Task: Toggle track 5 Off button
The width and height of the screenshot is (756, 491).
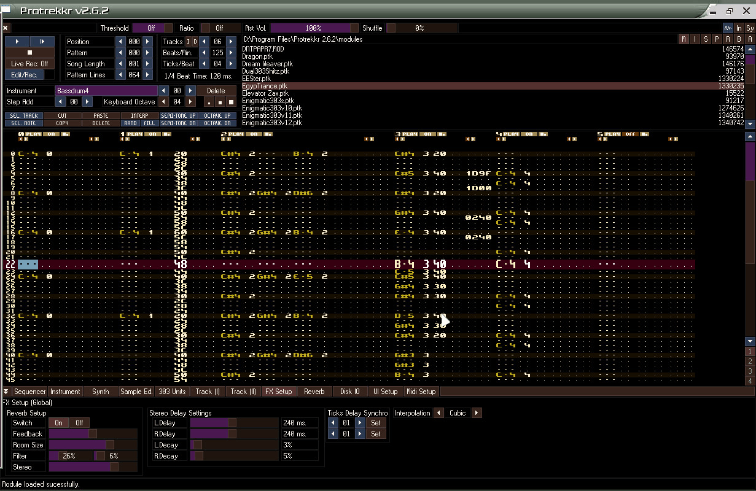Action: pyautogui.click(x=630, y=134)
